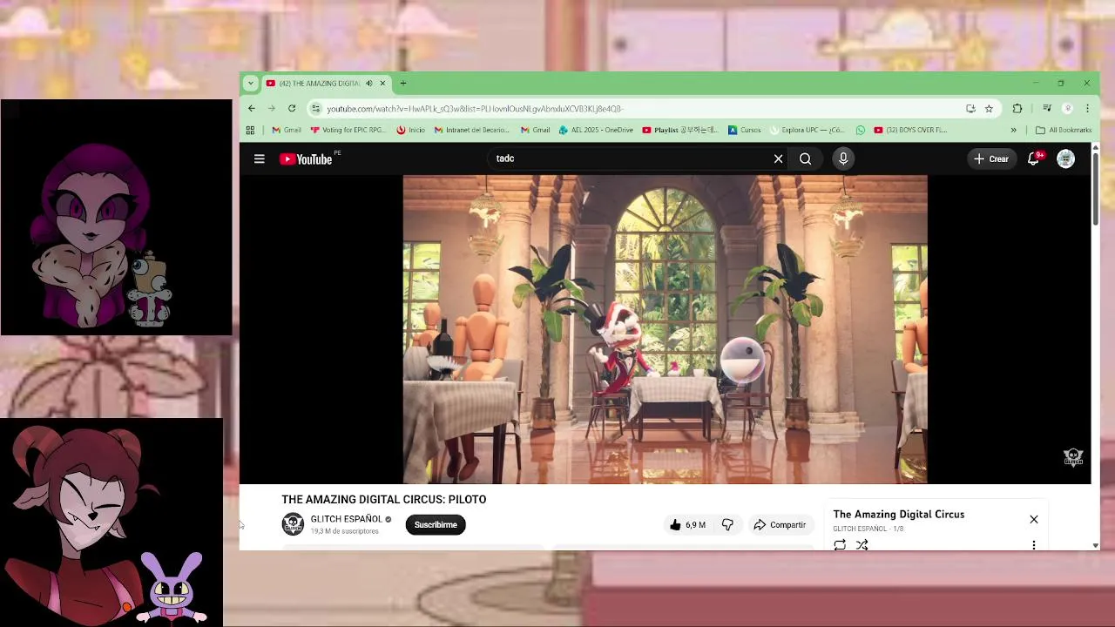Start voice search with the microphone
Screen dimensions: 1115x627
[x=843, y=158]
